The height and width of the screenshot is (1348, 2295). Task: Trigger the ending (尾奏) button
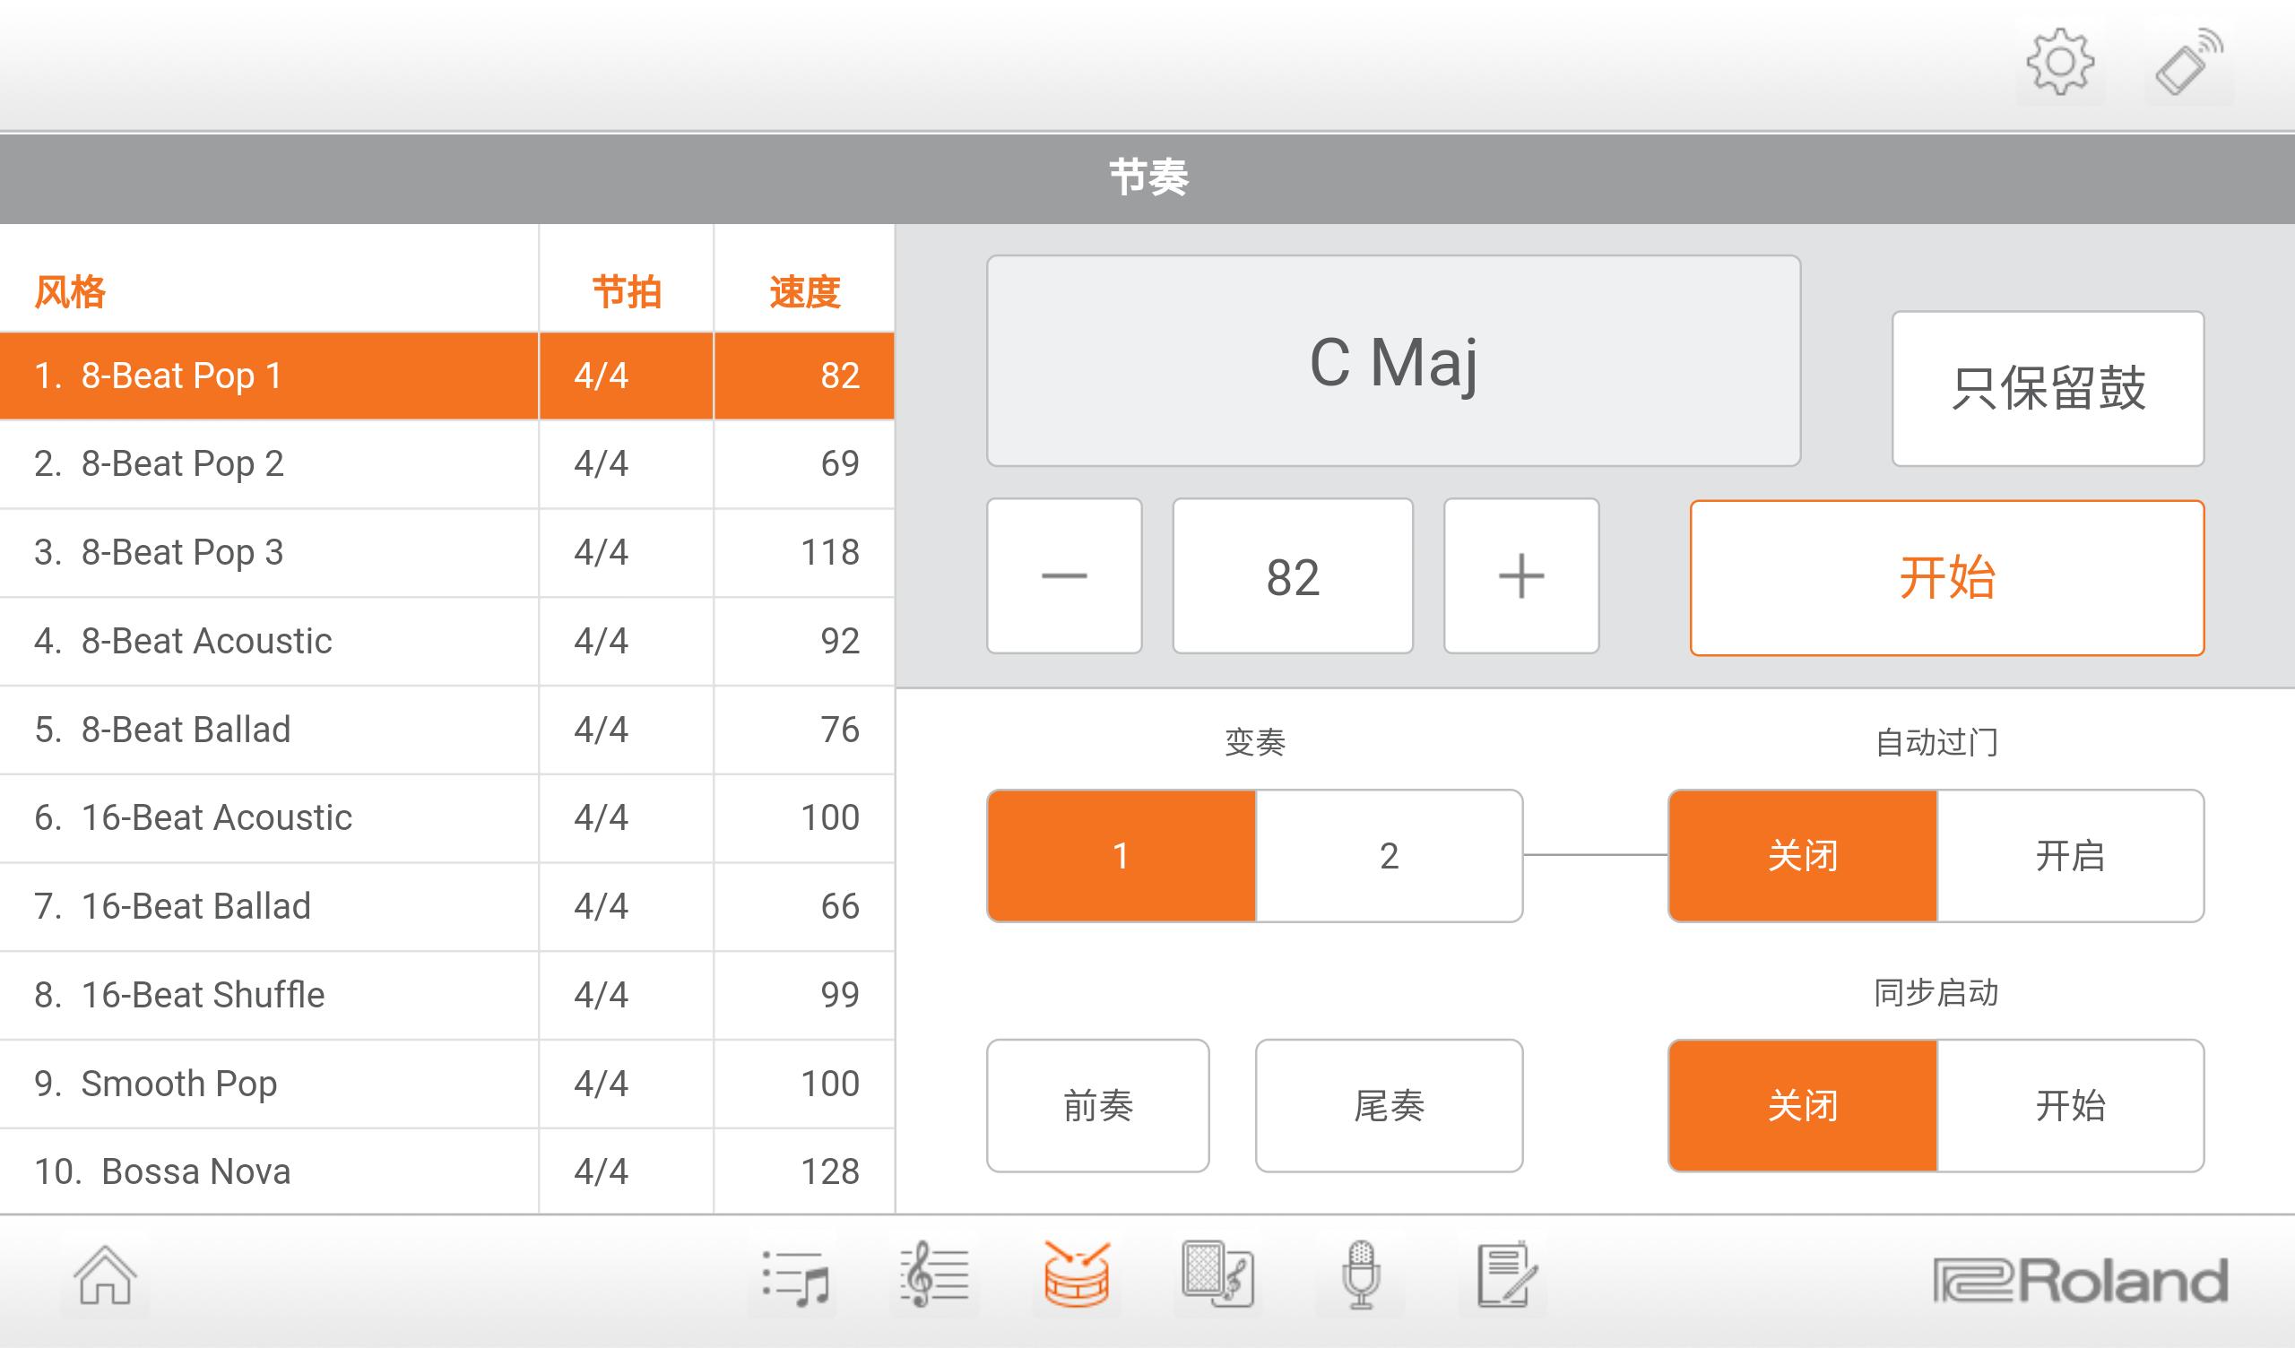tap(1389, 1106)
